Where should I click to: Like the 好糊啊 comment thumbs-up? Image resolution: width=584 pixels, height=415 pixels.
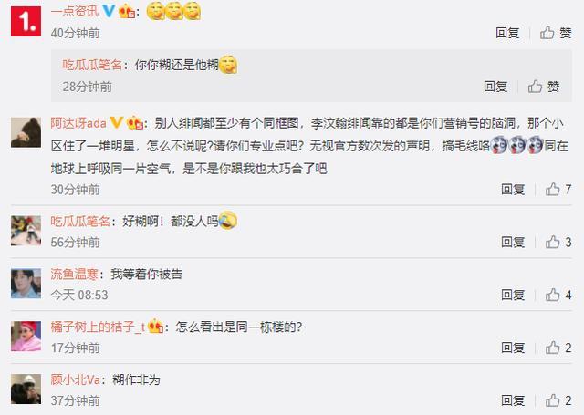click(x=558, y=243)
